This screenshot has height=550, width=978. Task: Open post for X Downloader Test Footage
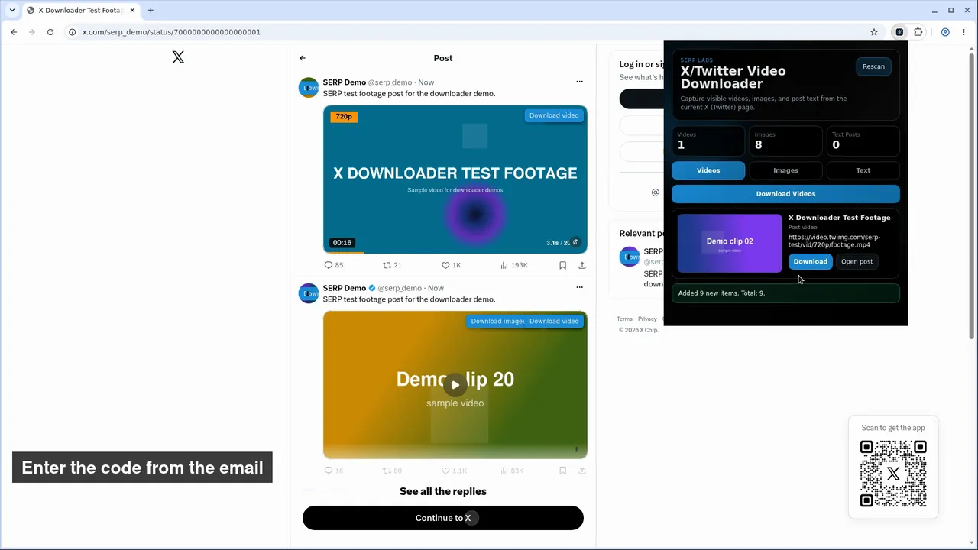(x=857, y=261)
